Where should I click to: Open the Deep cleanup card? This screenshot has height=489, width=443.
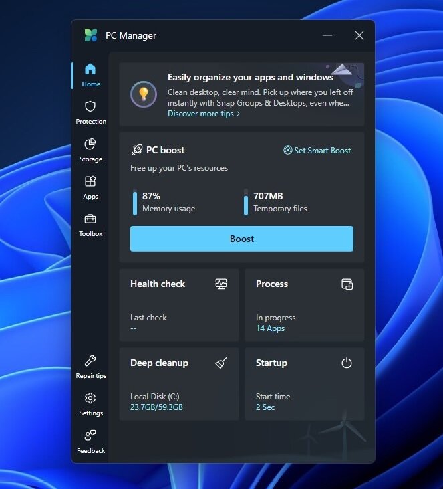coord(179,384)
